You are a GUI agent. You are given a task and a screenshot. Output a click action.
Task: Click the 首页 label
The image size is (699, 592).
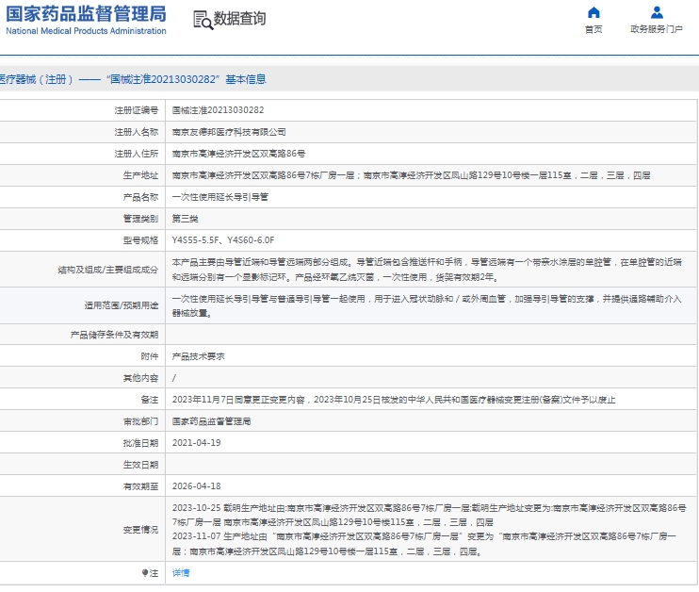tap(593, 29)
